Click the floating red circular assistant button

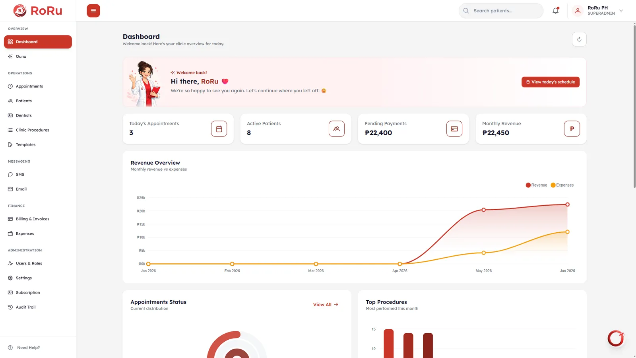coord(616,339)
